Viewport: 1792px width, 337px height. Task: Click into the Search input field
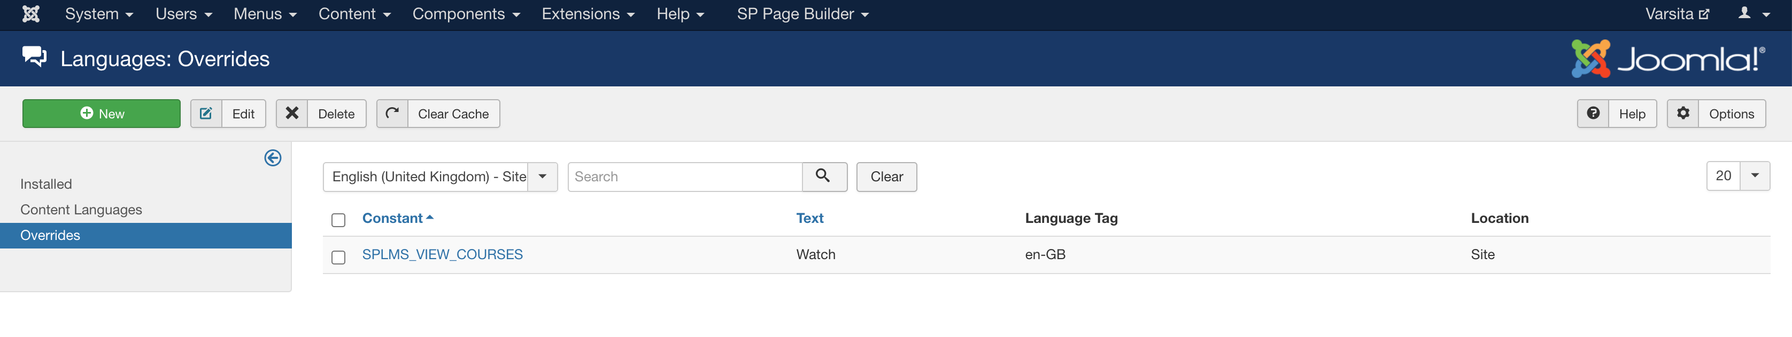[x=684, y=177]
